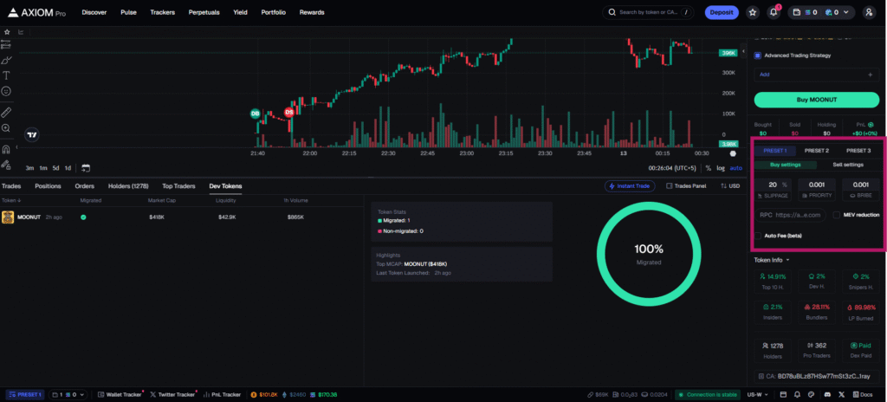This screenshot has height=402, width=887.
Task: Open the footer wallet selector dropdown
Action: (x=68, y=394)
